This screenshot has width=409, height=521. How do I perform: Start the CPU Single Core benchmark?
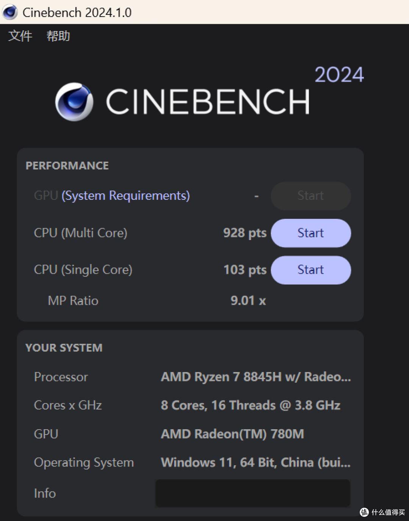tap(311, 270)
